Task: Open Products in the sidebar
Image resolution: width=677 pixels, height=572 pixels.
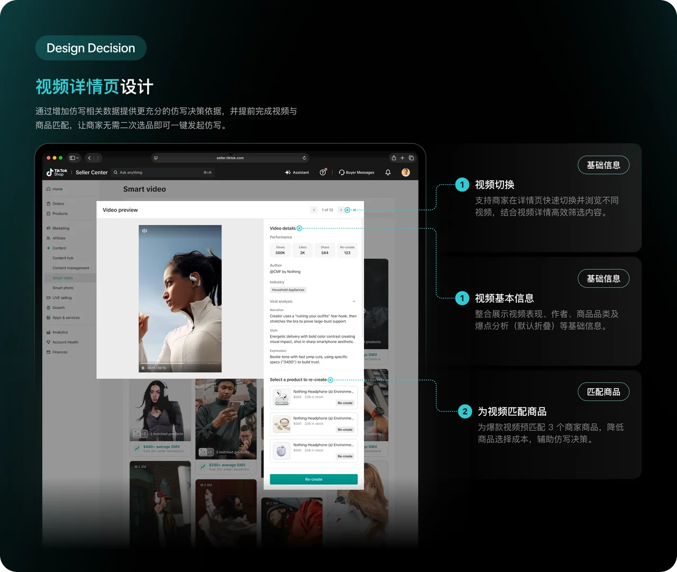Action: (x=57, y=214)
